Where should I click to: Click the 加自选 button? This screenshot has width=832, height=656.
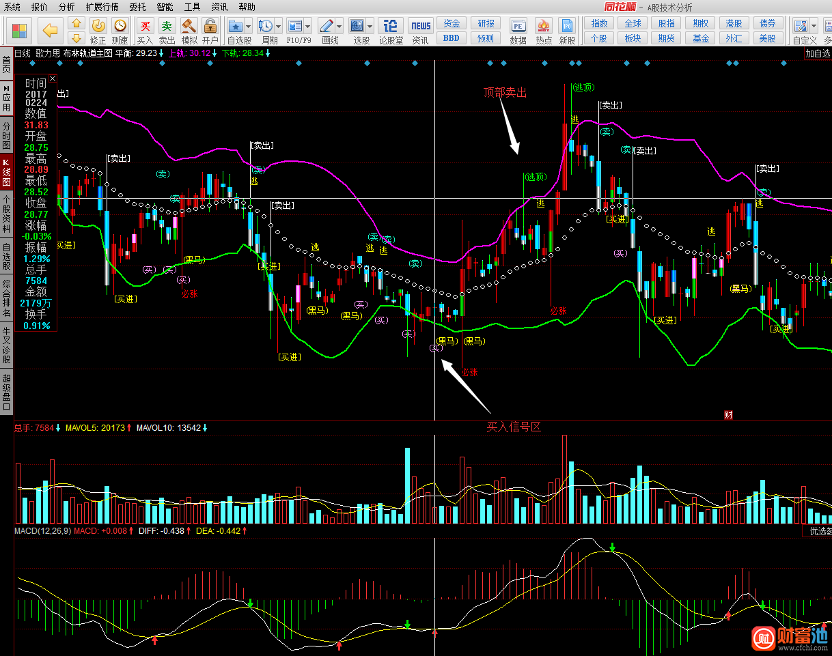[x=818, y=53]
